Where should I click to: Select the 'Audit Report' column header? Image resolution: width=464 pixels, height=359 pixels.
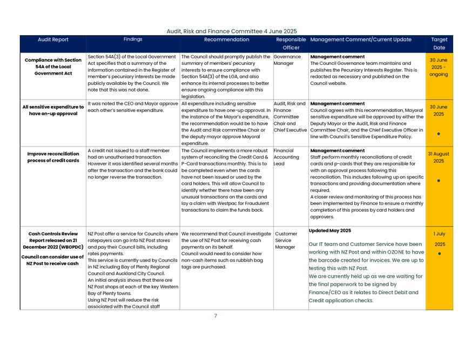tap(53, 39)
